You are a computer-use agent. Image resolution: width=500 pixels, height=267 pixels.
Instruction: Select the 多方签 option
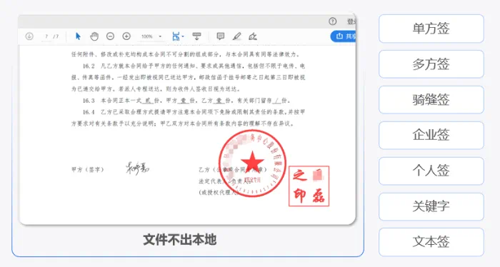431,64
